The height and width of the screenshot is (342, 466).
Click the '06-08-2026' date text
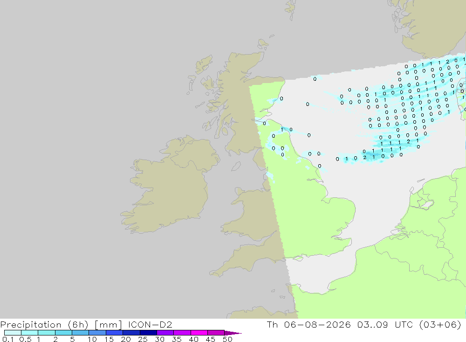coord(317,324)
